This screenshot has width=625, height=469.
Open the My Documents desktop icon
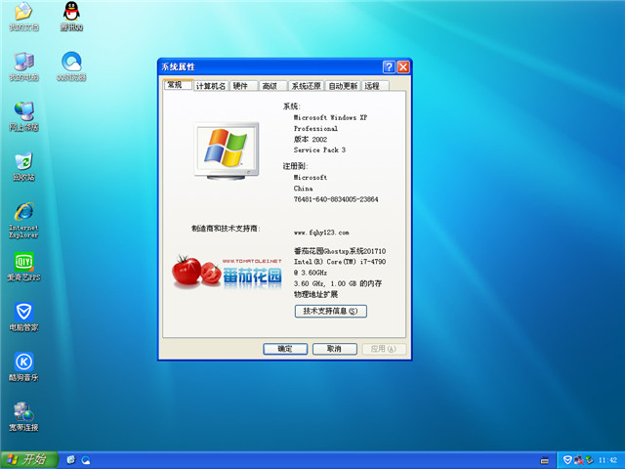(23, 17)
